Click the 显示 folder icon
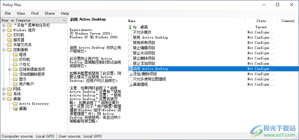The height and width of the screenshot is (140, 299). coord(15,79)
